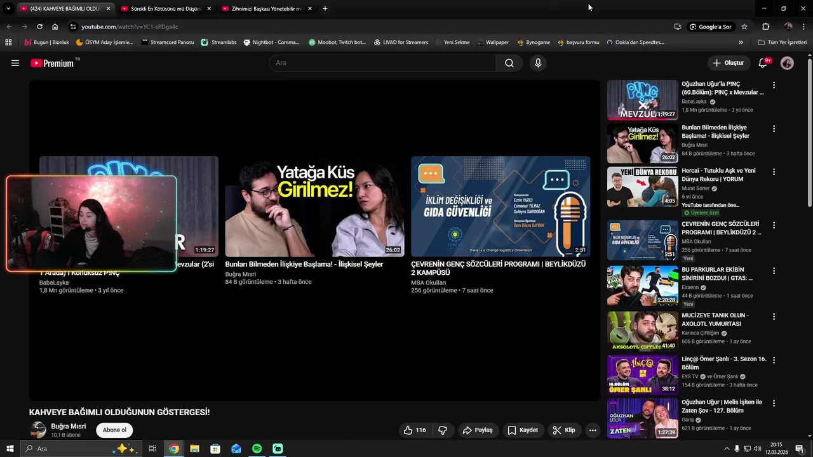Screen dimensions: 813x457
Task: Subscribe with Abone ol button
Action: (114, 430)
